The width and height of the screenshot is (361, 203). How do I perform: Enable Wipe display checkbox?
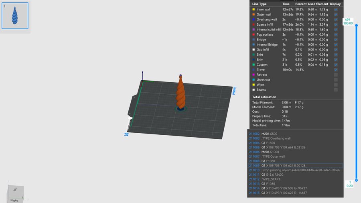pos(336,85)
